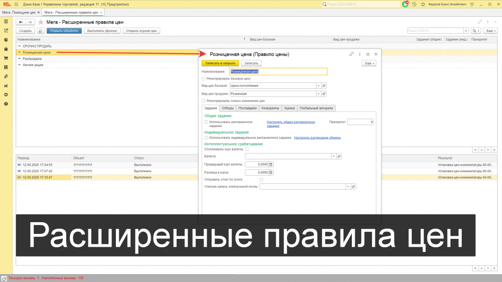Click Создать in the list toolbar
The width and height of the screenshot is (502, 282).
[x=26, y=31]
